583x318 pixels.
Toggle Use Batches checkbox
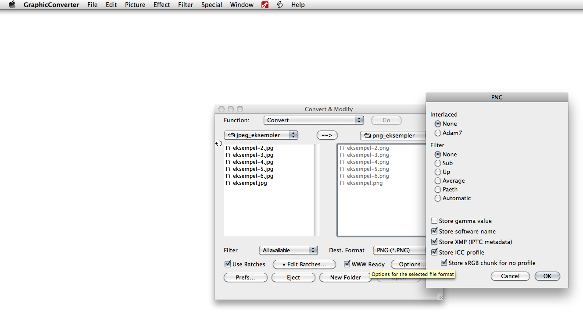point(228,264)
